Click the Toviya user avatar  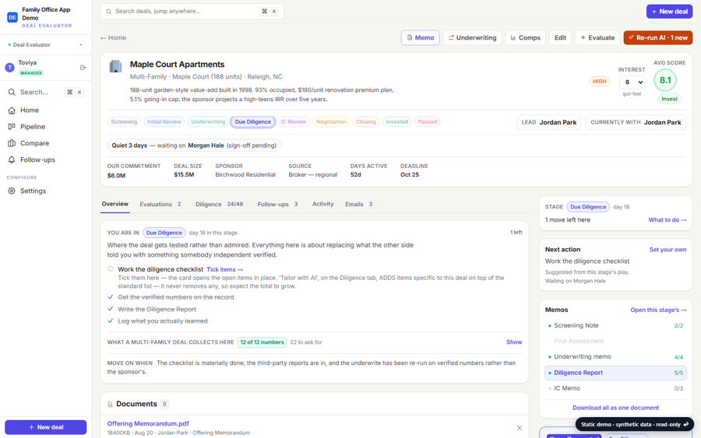pyautogui.click(x=9, y=68)
